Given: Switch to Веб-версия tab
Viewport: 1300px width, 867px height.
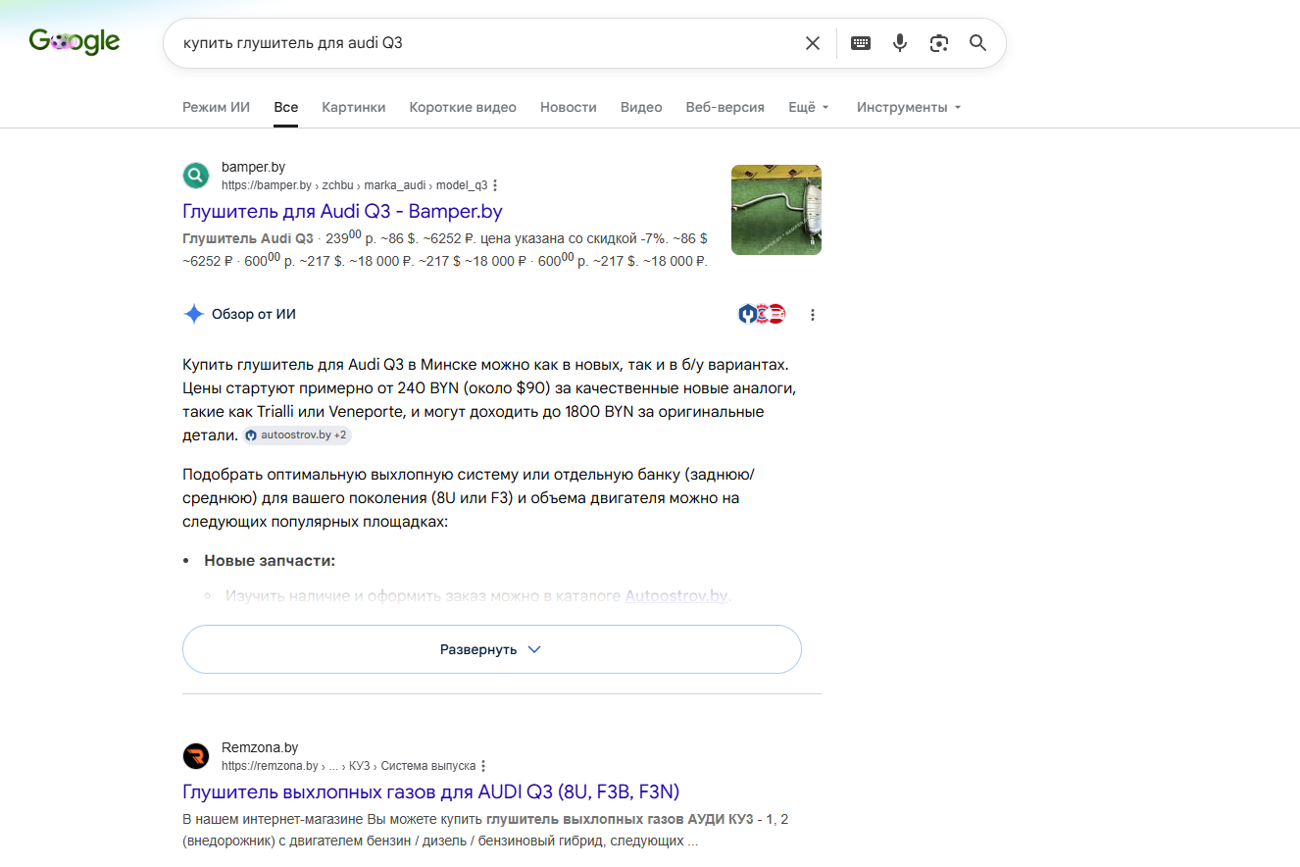Looking at the screenshot, I should click(725, 107).
